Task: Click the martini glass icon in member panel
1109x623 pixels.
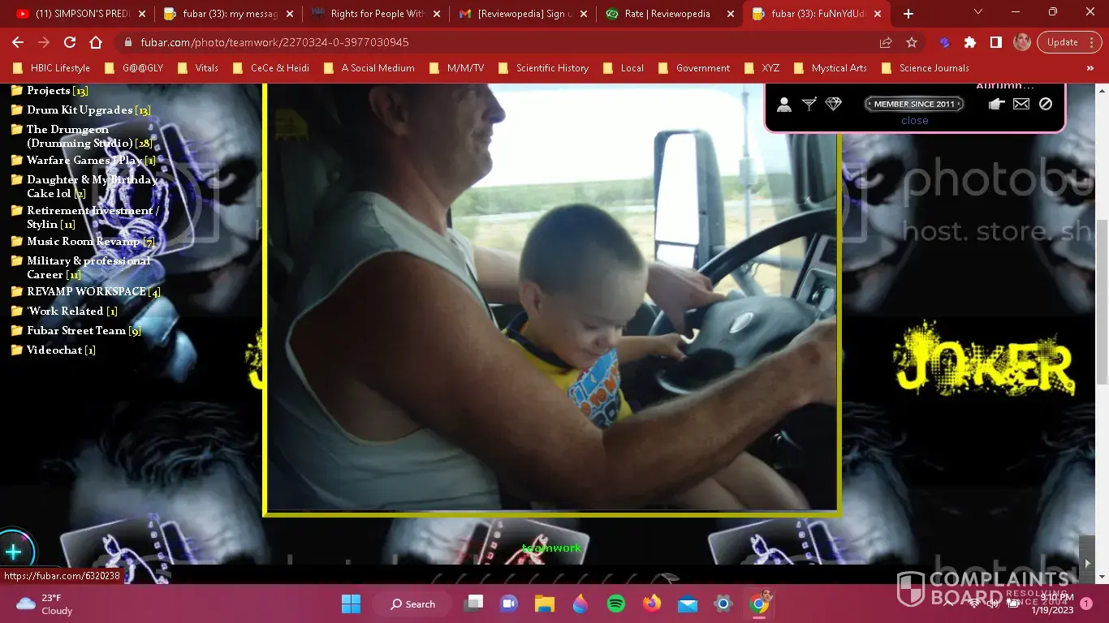Action: tap(809, 104)
